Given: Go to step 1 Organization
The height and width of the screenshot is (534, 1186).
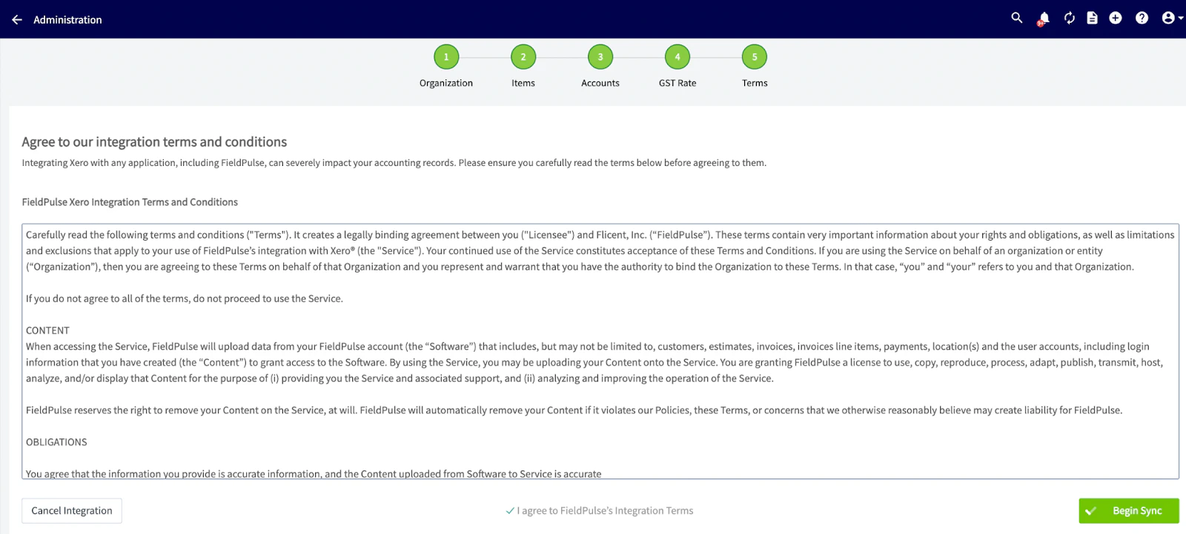Looking at the screenshot, I should click(446, 57).
